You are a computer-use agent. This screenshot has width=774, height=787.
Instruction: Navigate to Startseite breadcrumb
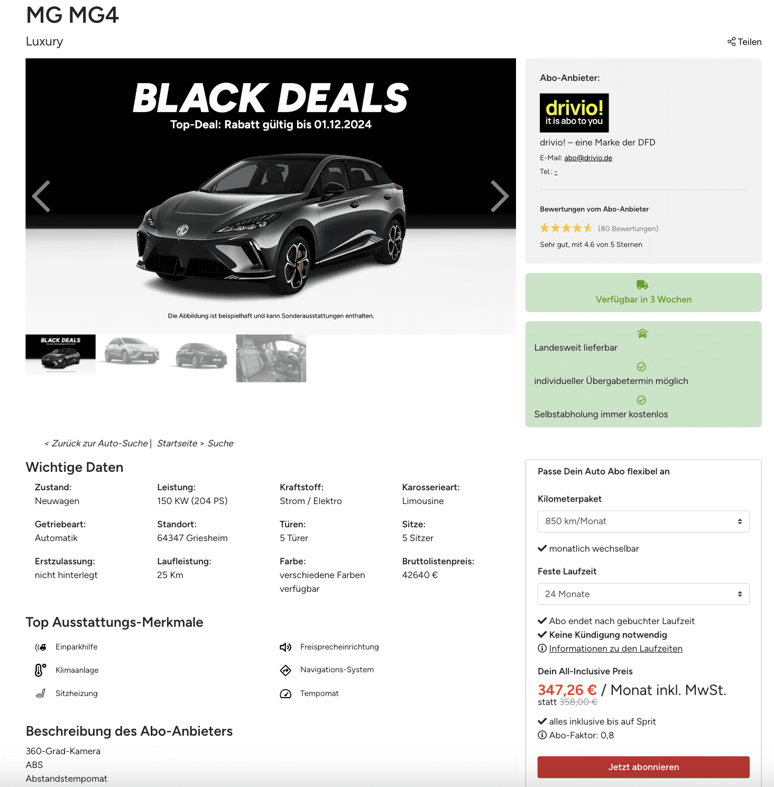point(177,443)
